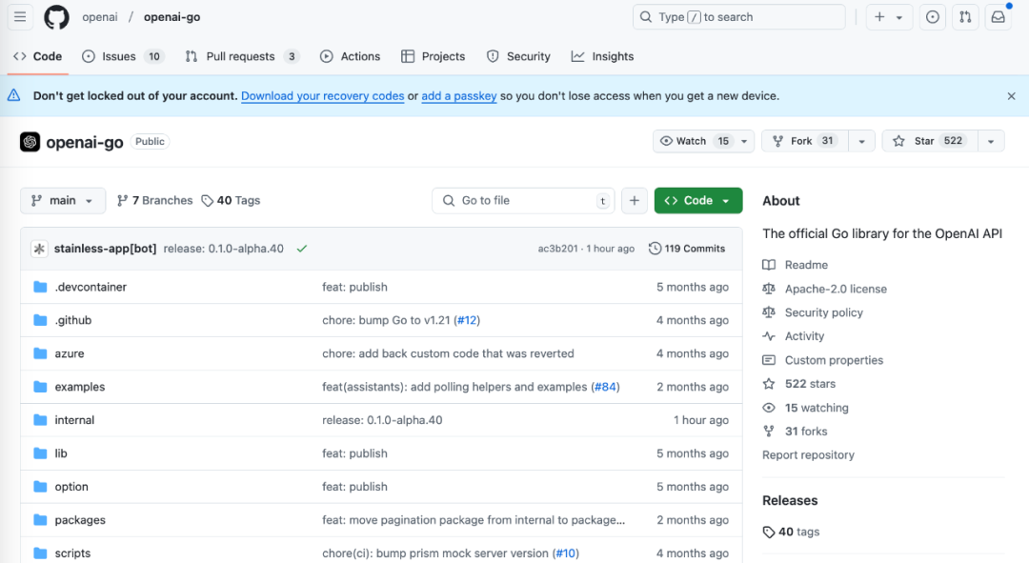Switch to the Insights tab

coord(602,56)
